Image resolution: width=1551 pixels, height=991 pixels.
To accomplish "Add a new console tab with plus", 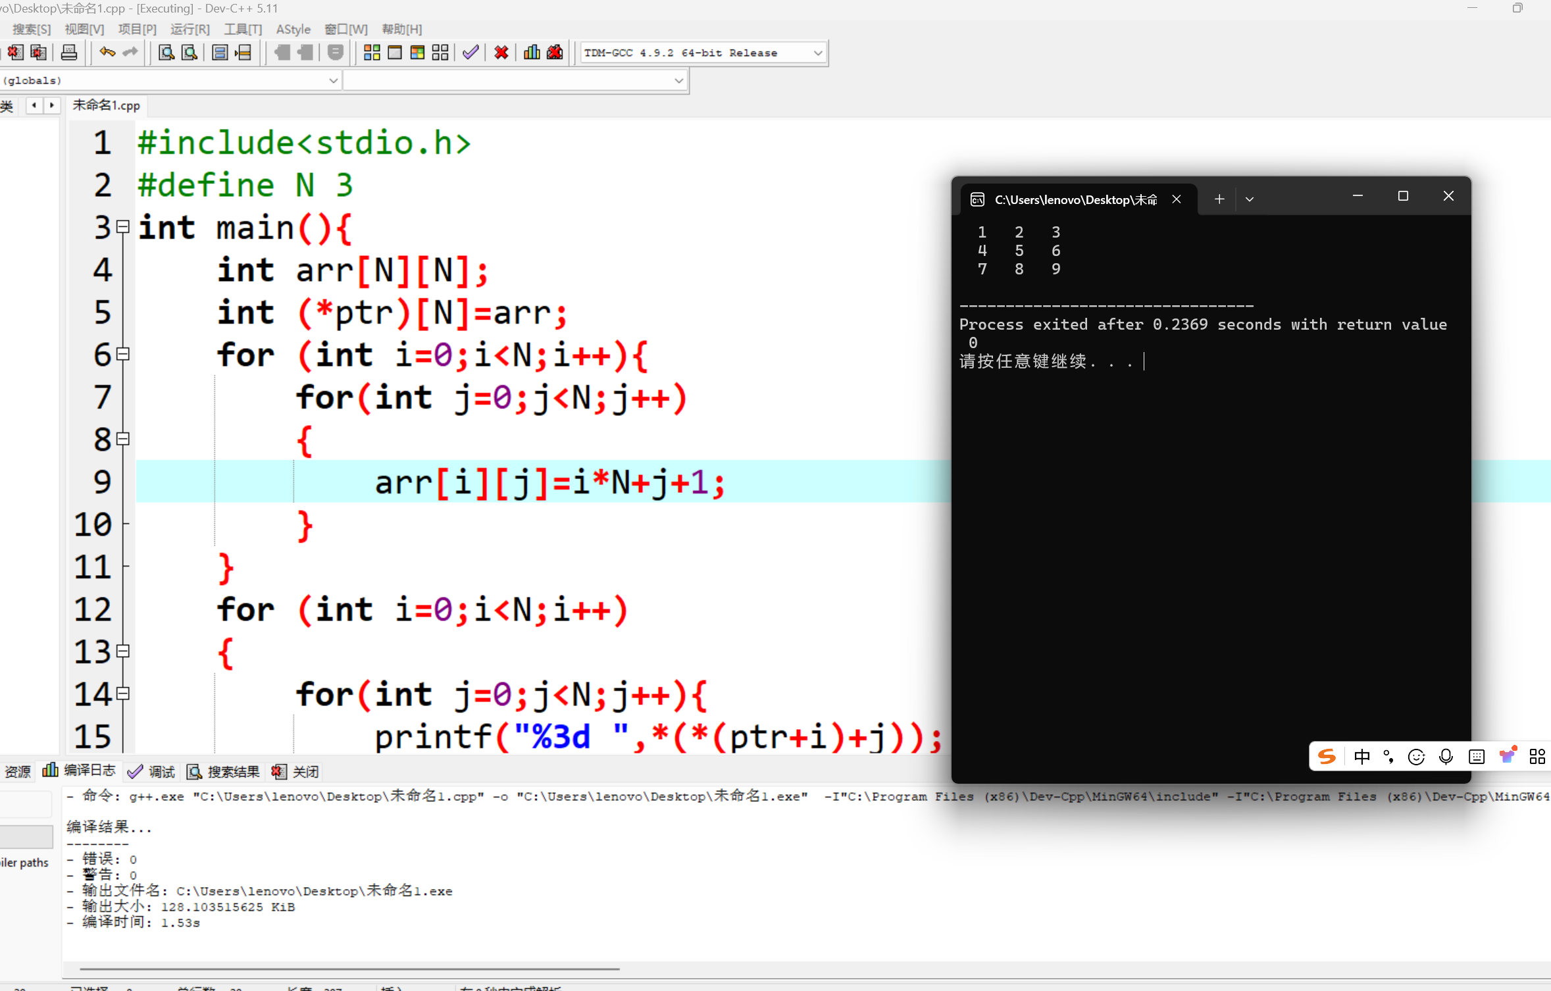I will click(x=1219, y=199).
